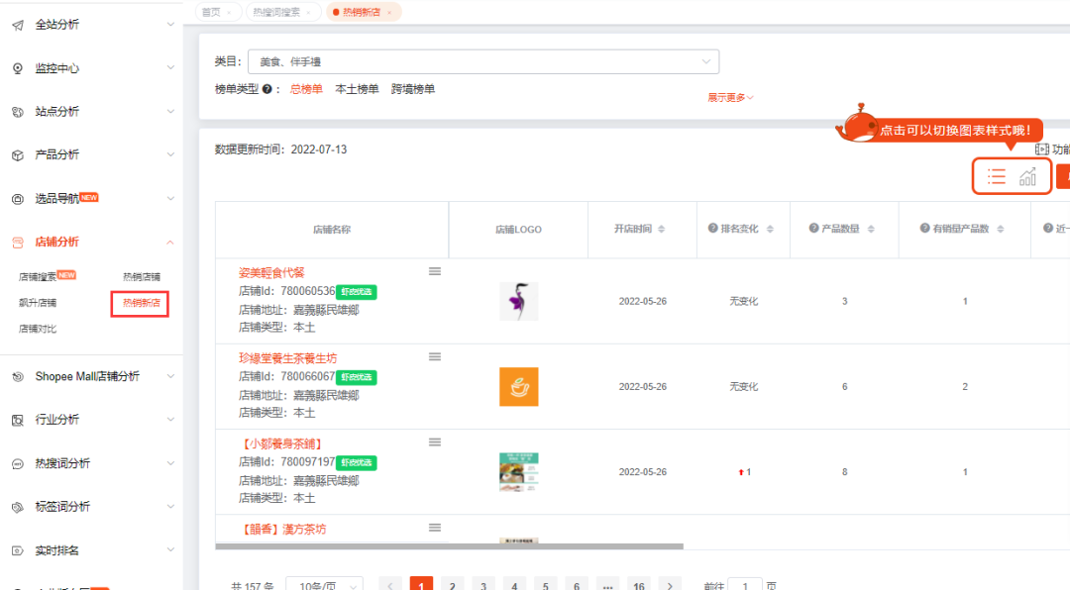Click the 行业分析 sidebar icon
Image resolution: width=1070 pixels, height=590 pixels.
click(x=18, y=420)
